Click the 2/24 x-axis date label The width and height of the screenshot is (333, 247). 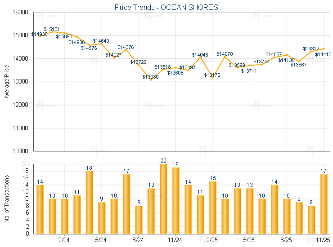[x=64, y=240]
